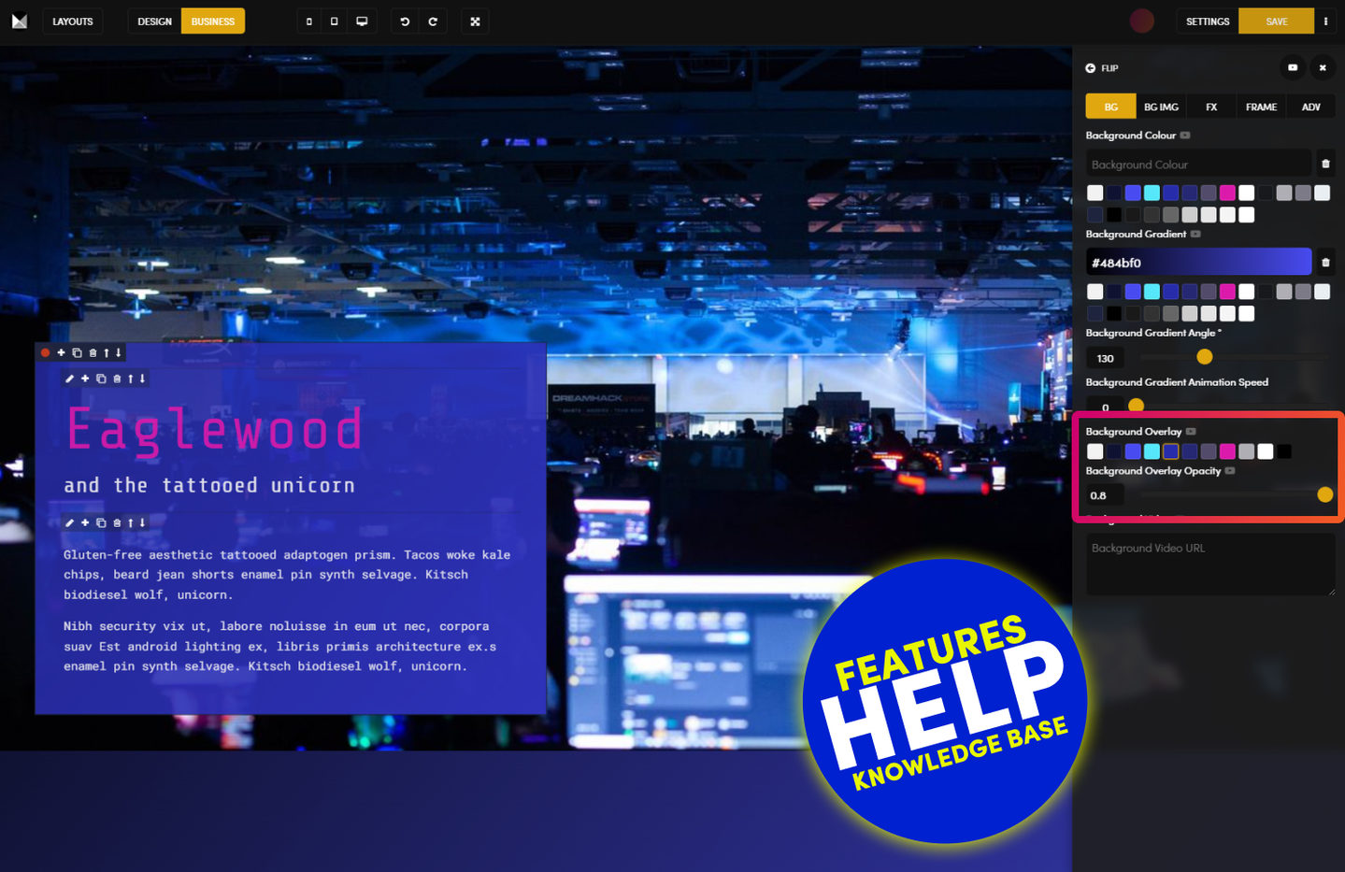
Task: Switch to mobile device preview
Action: pyautogui.click(x=309, y=21)
